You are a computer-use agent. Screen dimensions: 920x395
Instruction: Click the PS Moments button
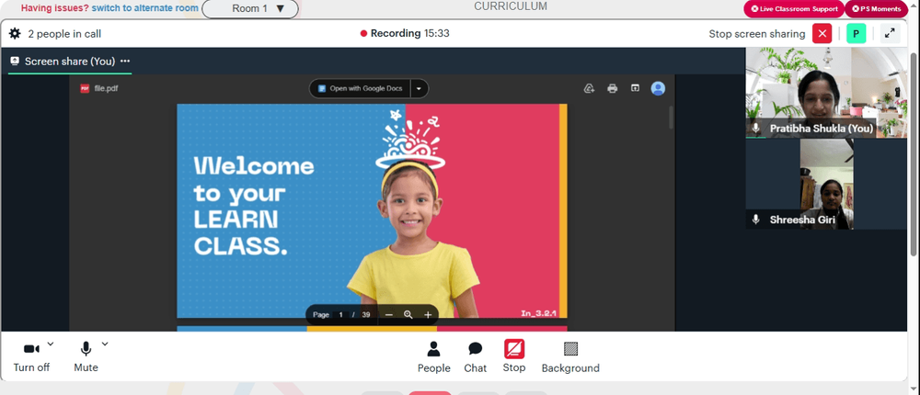(x=876, y=9)
